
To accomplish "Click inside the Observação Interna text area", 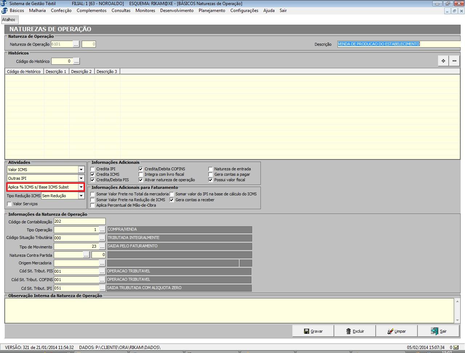I will click(229, 311).
